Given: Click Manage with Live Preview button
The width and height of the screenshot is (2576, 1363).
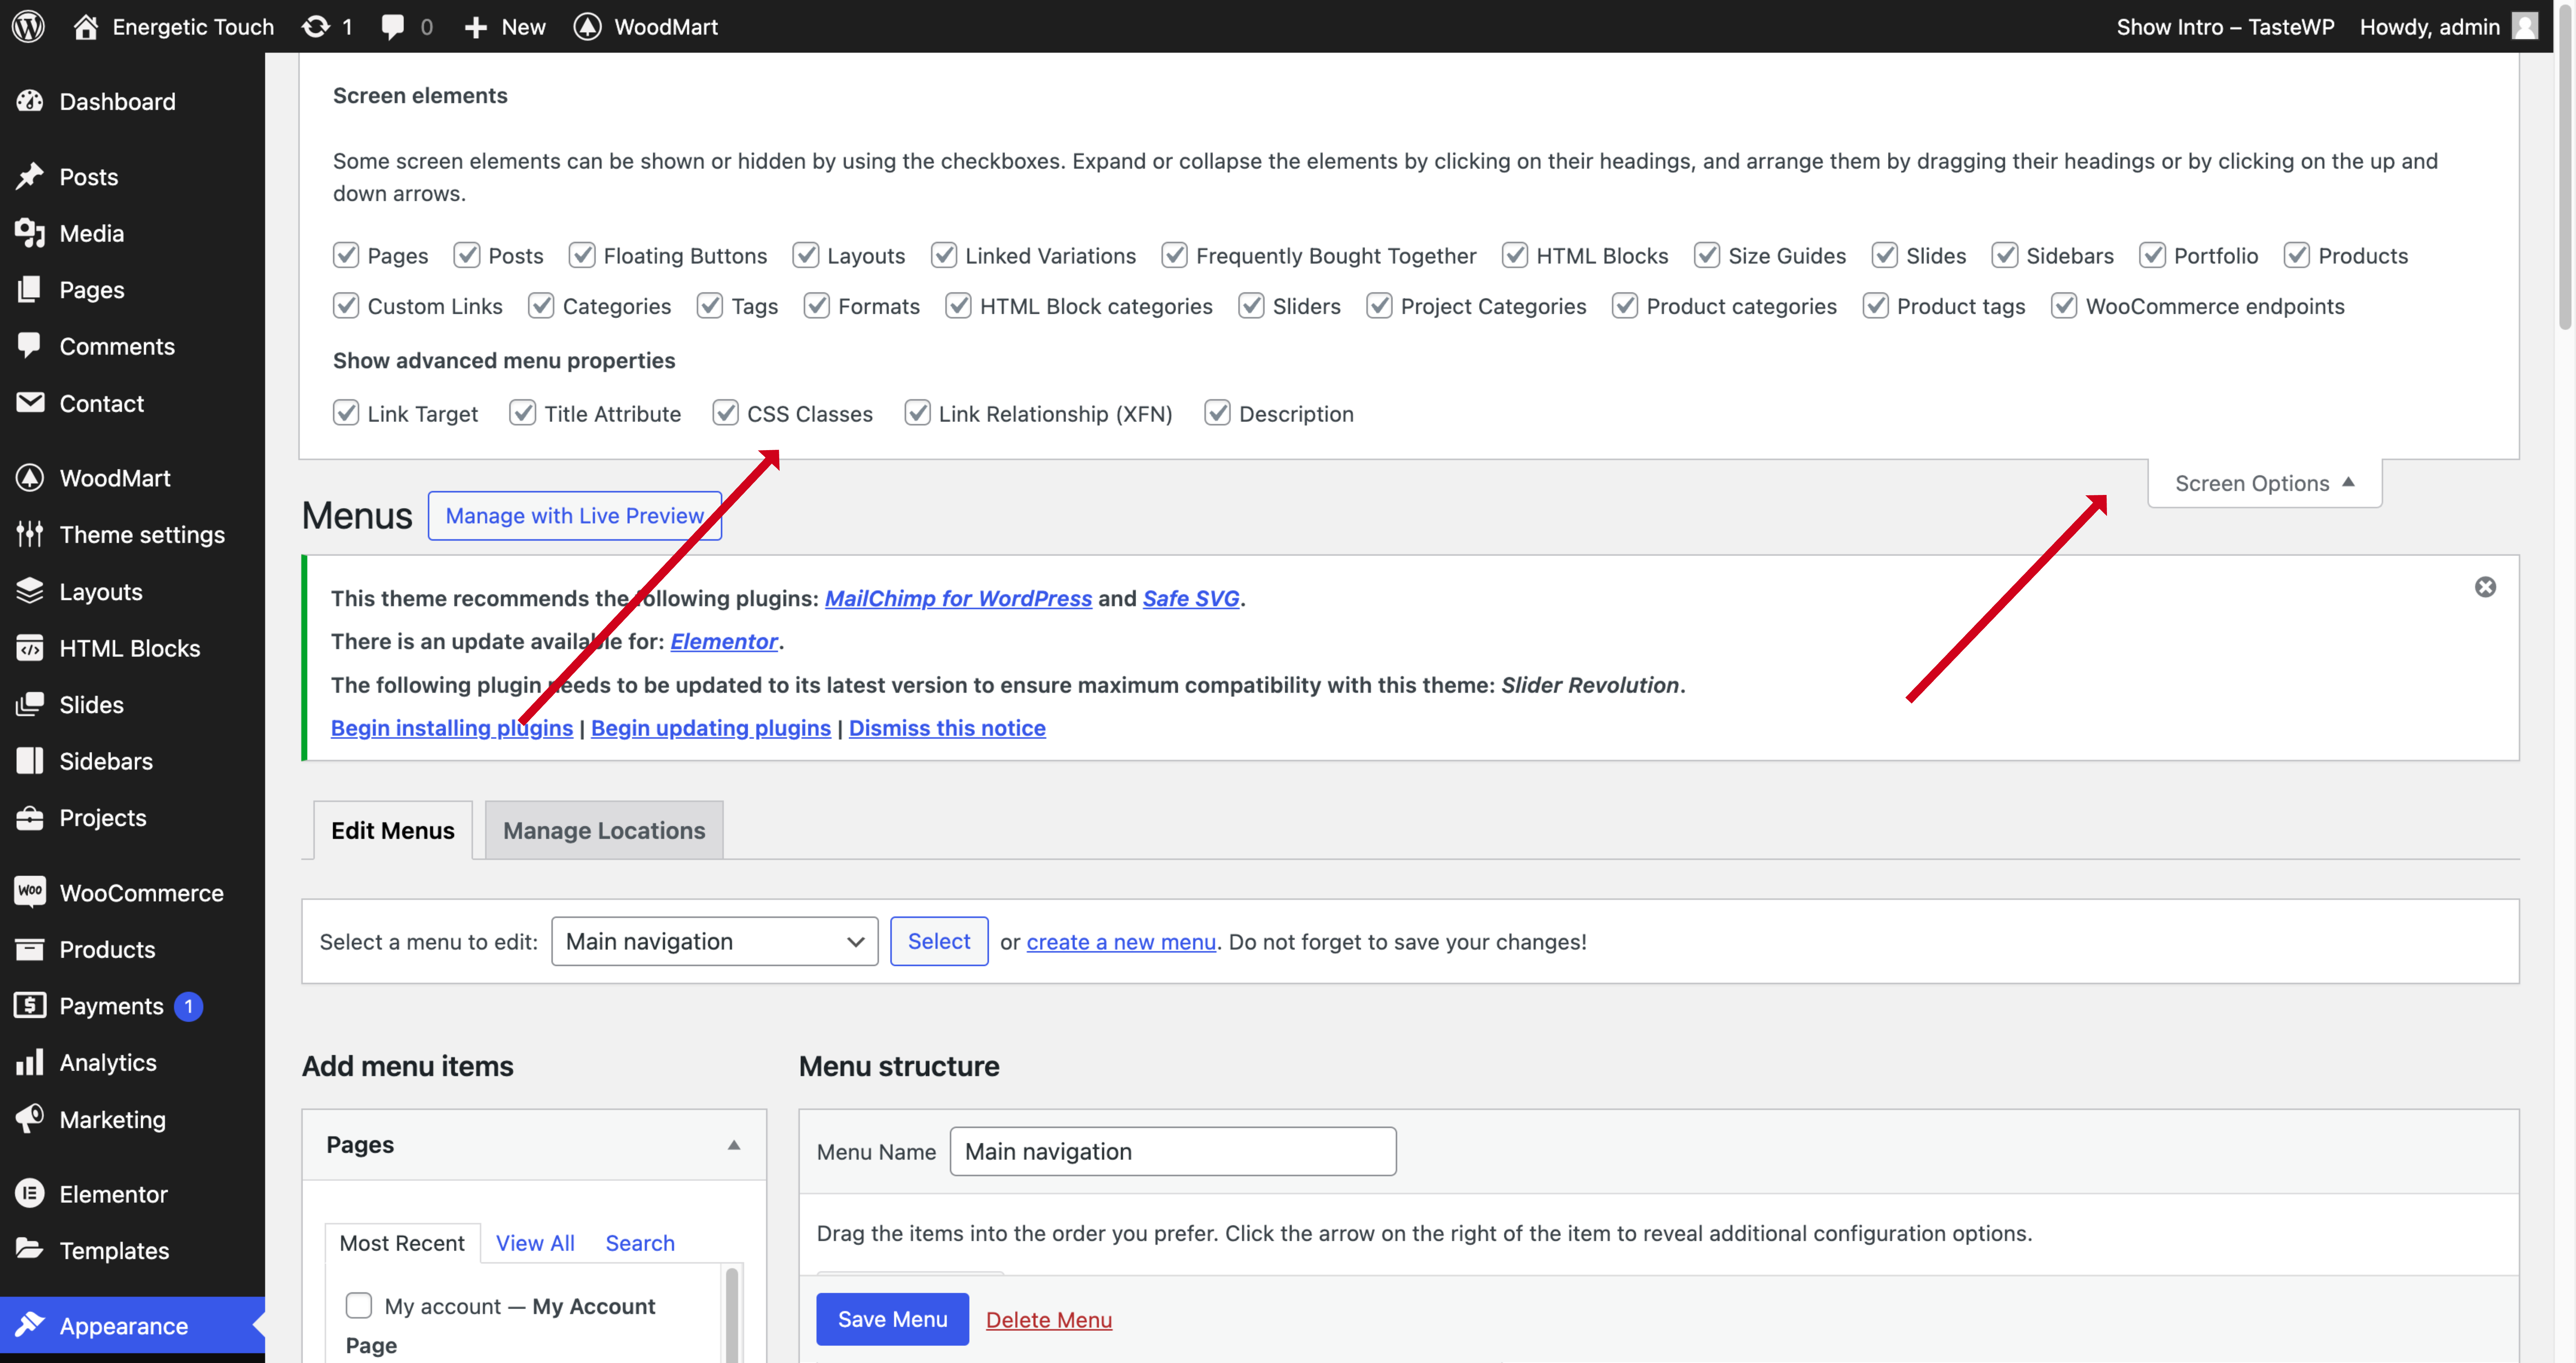Looking at the screenshot, I should point(575,515).
